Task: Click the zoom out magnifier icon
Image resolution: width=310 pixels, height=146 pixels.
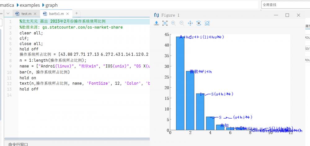Action: point(182,23)
